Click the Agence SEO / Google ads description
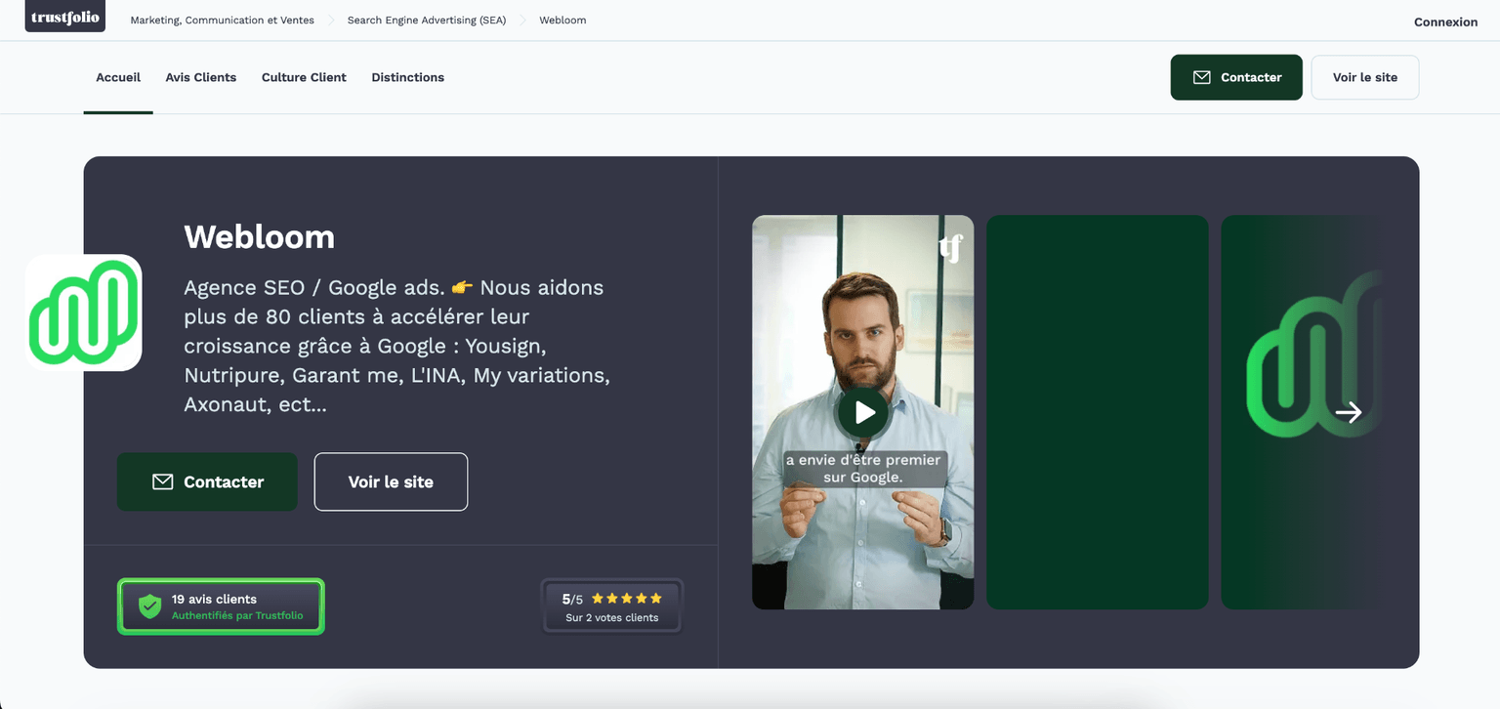The width and height of the screenshot is (1500, 709). point(397,346)
